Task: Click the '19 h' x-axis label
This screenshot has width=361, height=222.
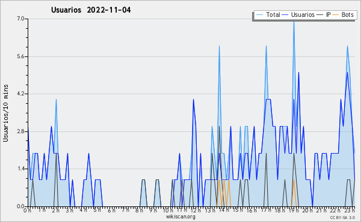Action: tap(294, 210)
